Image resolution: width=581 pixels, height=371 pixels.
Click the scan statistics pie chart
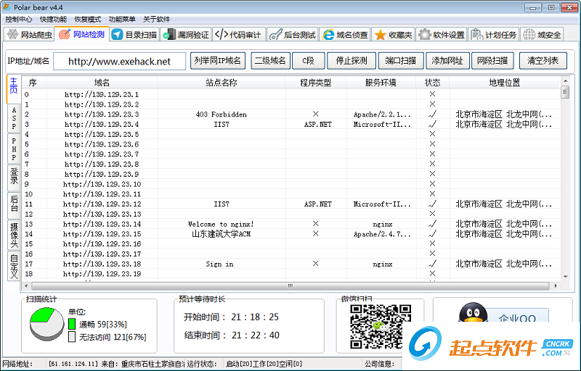46,324
